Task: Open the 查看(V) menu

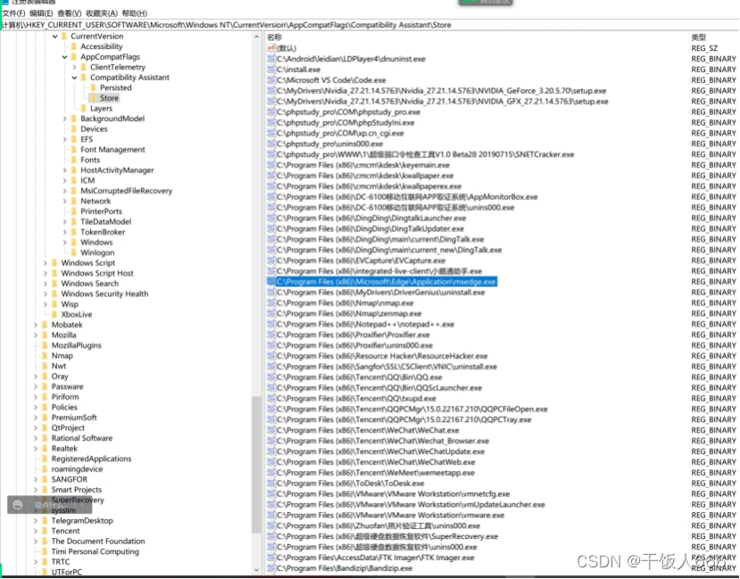Action: [x=70, y=13]
